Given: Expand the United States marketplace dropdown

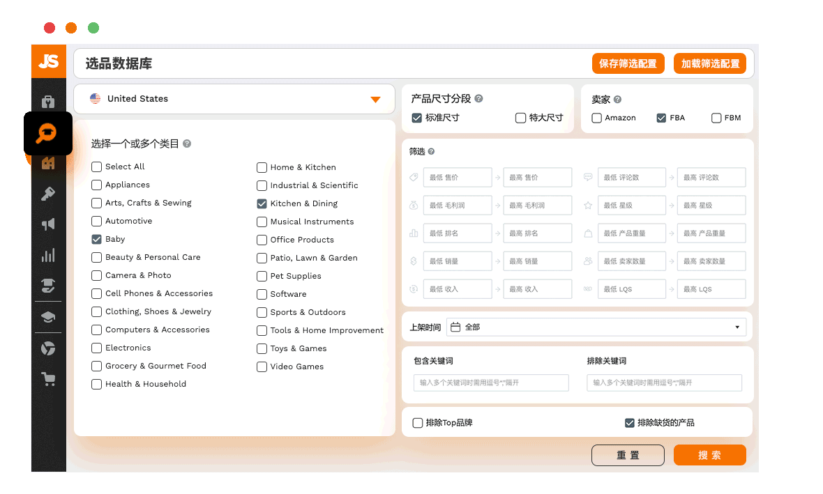Looking at the screenshot, I should (234, 98).
